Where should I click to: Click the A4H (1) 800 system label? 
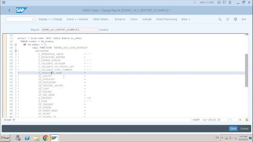tap(207, 2)
